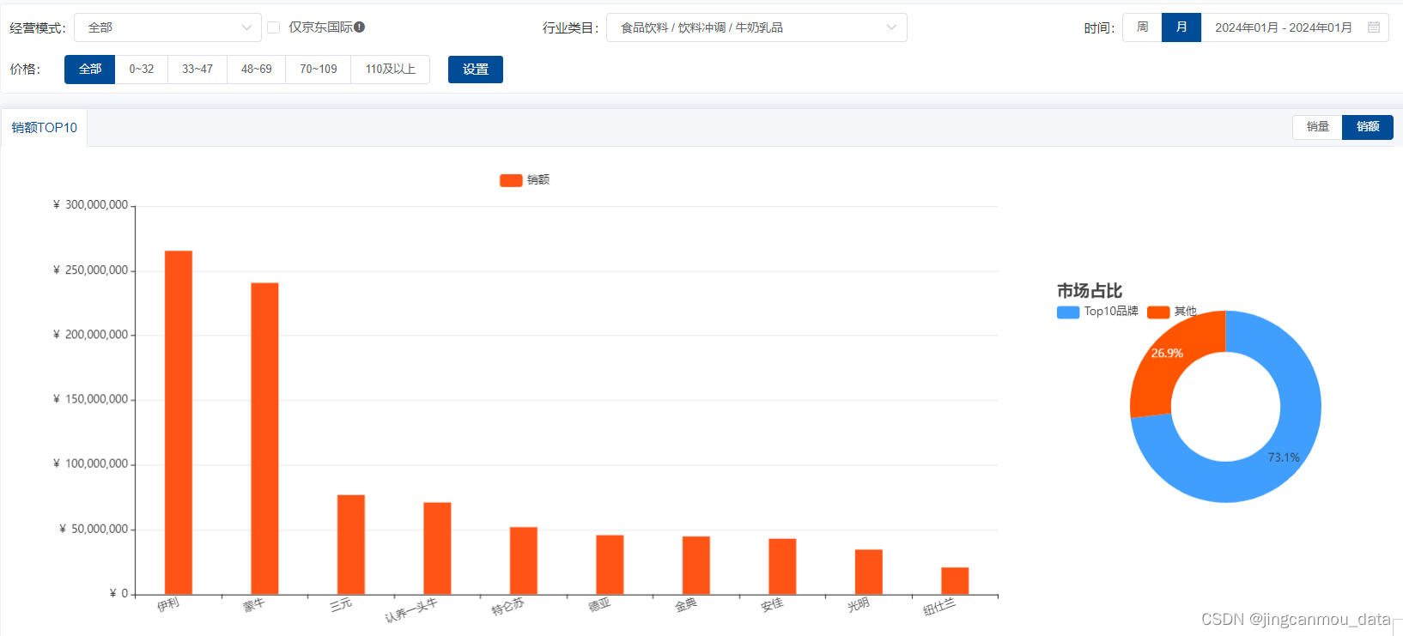Click the 三元 bar in chart
The image size is (1403, 636).
[351, 544]
